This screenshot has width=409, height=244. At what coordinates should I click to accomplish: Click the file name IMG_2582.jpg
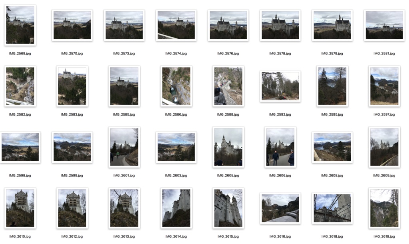[x=20, y=114]
